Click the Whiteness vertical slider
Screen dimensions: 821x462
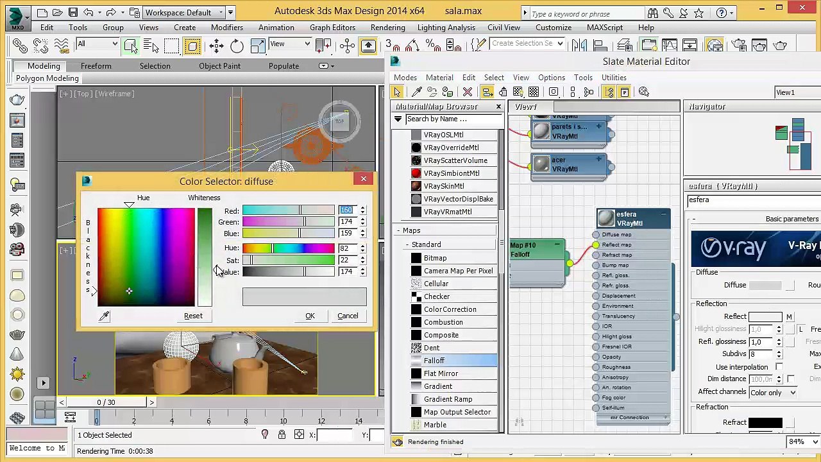[204, 257]
